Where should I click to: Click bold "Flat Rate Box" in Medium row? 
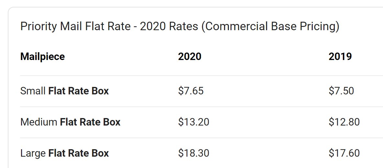pos(90,122)
